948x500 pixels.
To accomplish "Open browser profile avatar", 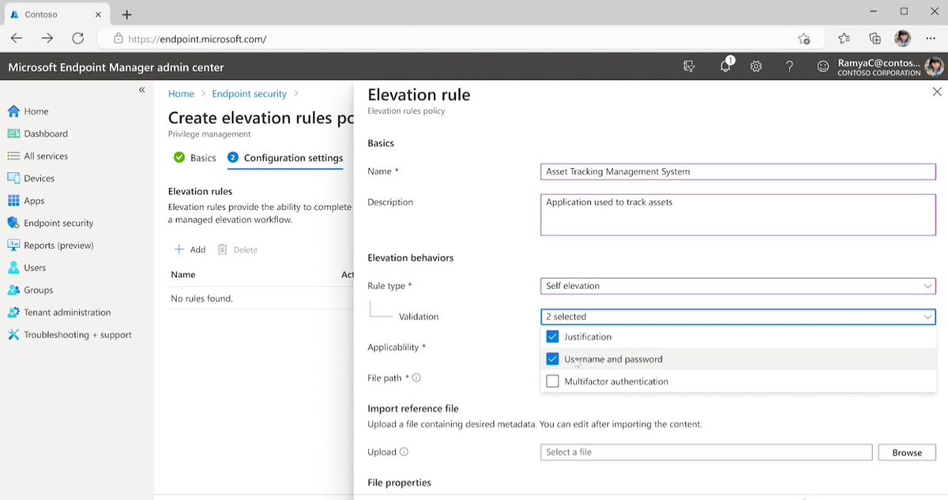I will 902,38.
